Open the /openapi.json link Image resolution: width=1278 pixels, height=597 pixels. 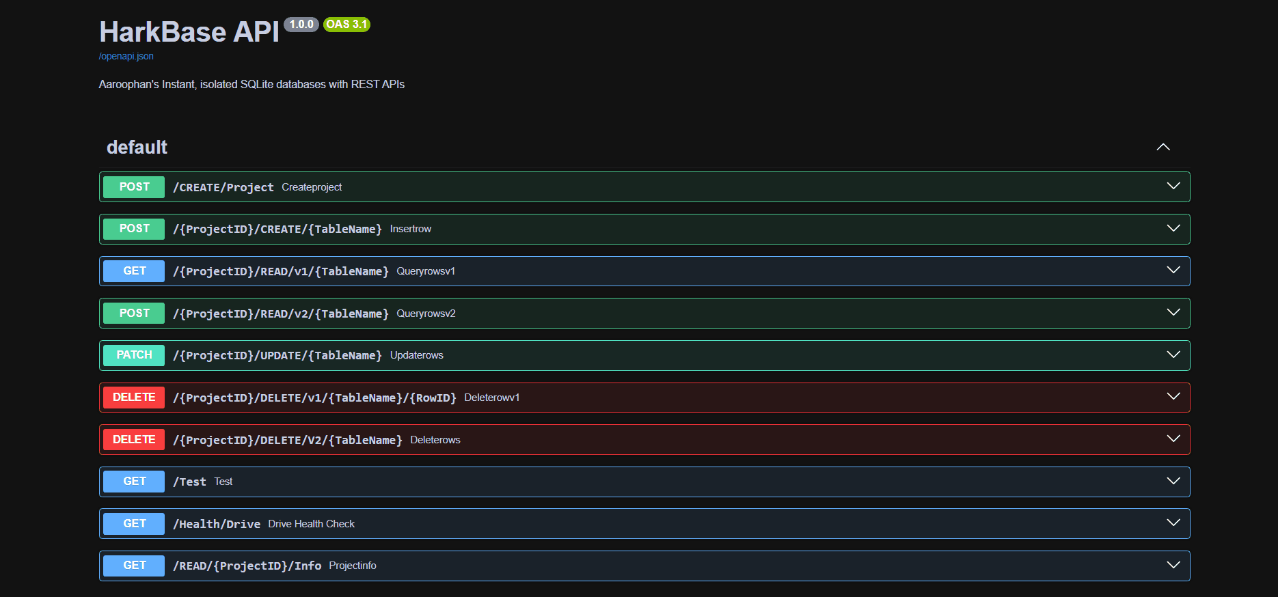(x=126, y=56)
